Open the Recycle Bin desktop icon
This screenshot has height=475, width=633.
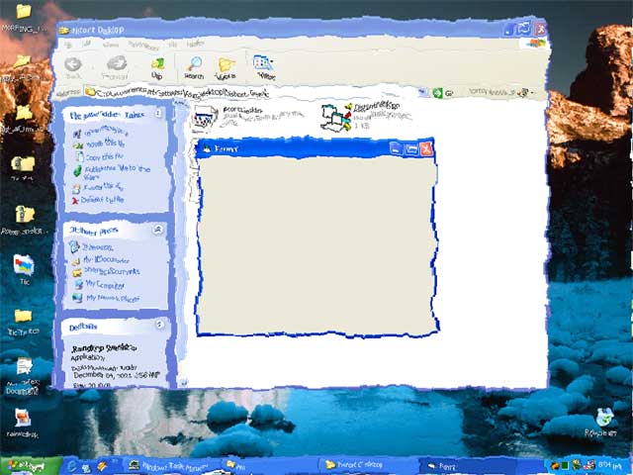(x=605, y=417)
